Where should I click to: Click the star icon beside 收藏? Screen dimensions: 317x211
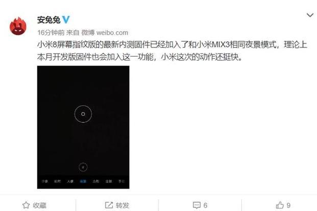coord(26,205)
